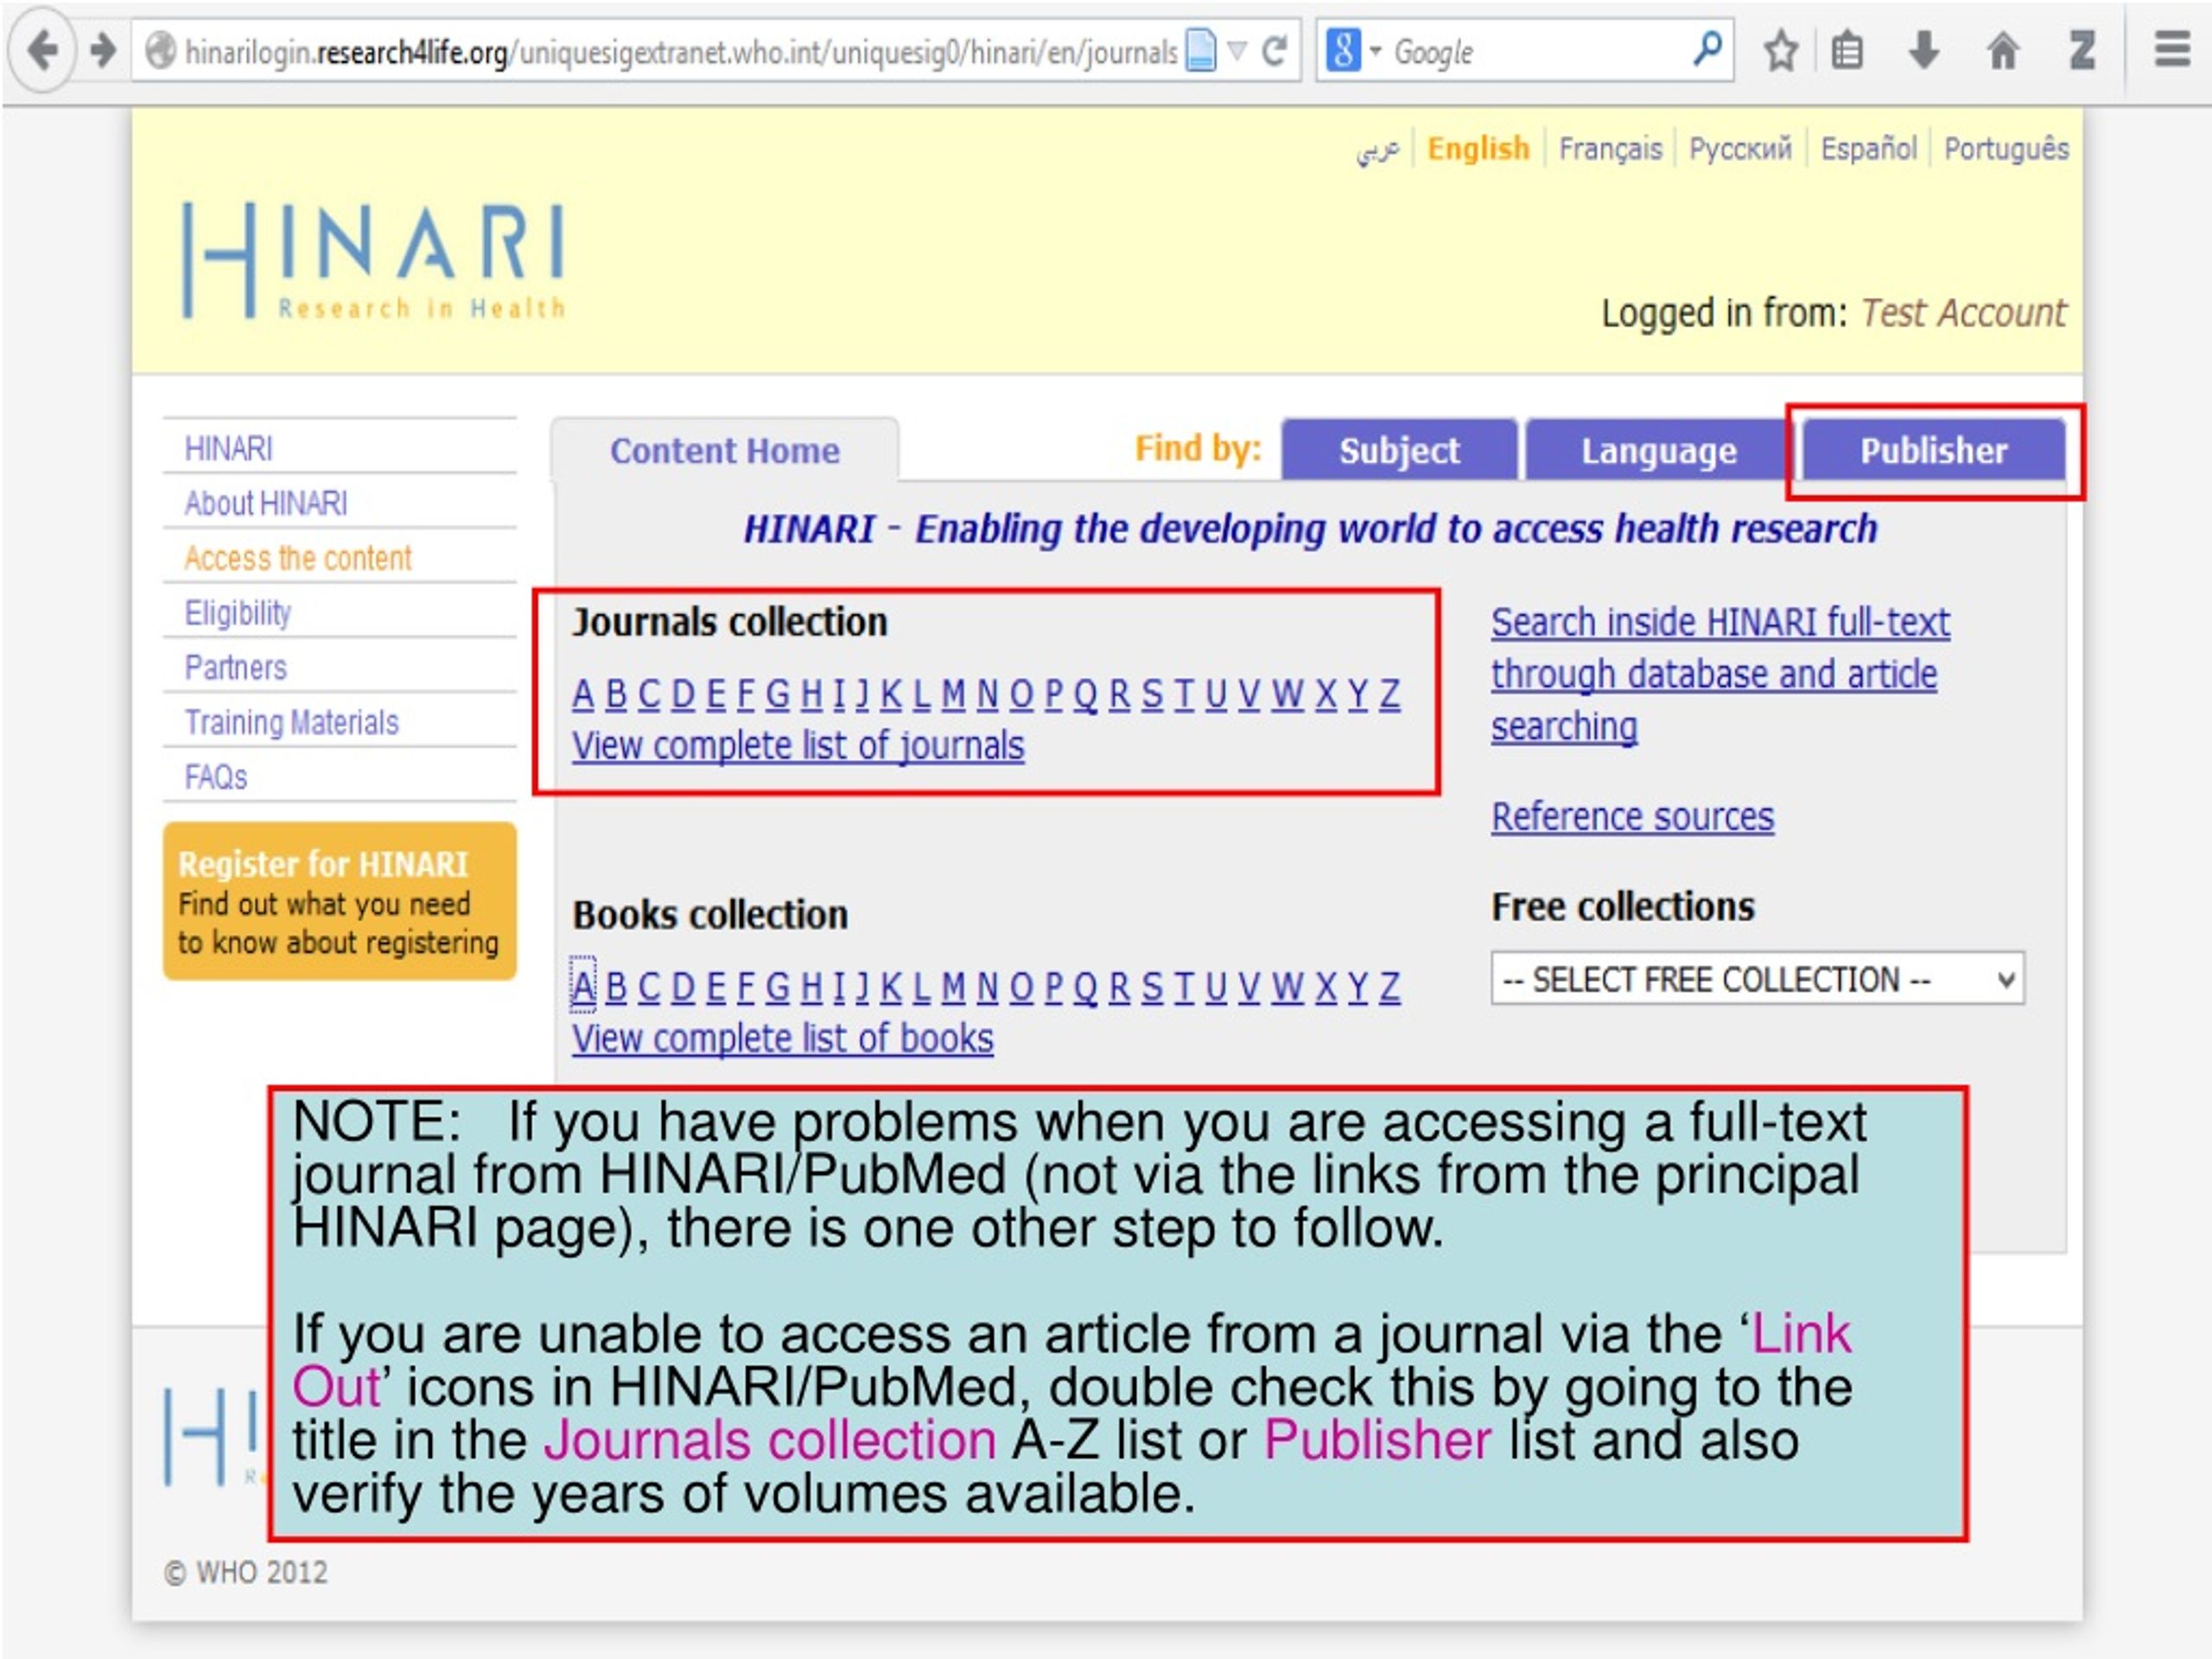2212x1659 pixels.
Task: Go to the browser home icon
Action: pos(2003,50)
